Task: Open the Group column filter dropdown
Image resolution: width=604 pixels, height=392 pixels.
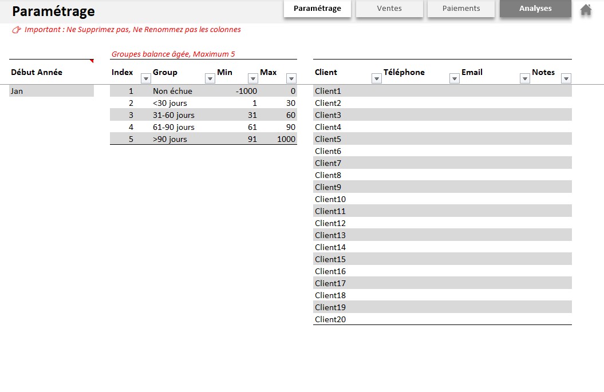Action: click(210, 78)
